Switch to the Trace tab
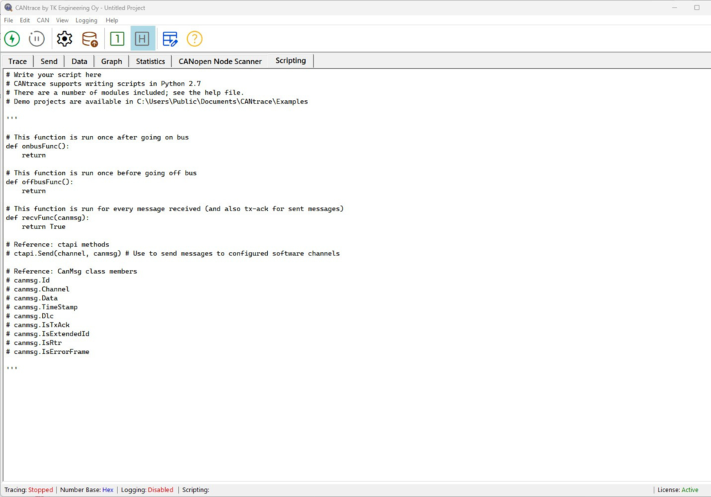Viewport: 711px width, 497px height. (18, 61)
